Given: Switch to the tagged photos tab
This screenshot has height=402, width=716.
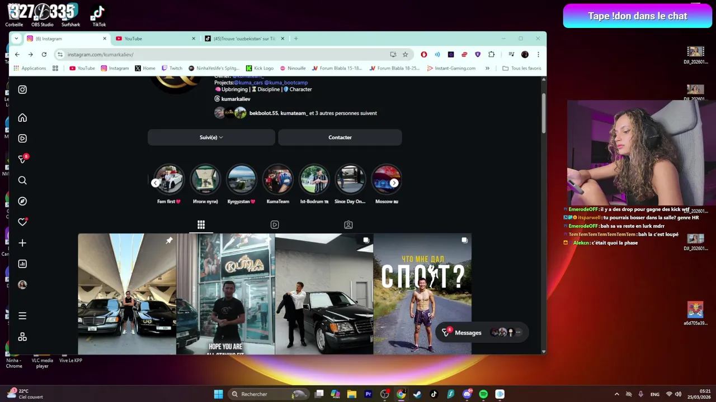Looking at the screenshot, I should tap(348, 224).
